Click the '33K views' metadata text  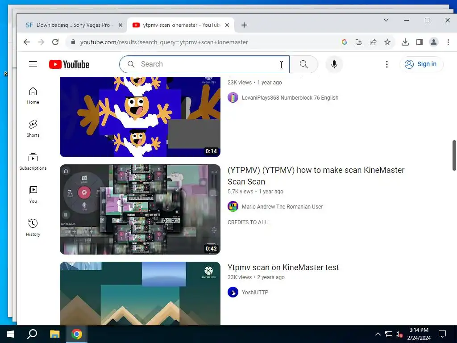[x=240, y=277]
